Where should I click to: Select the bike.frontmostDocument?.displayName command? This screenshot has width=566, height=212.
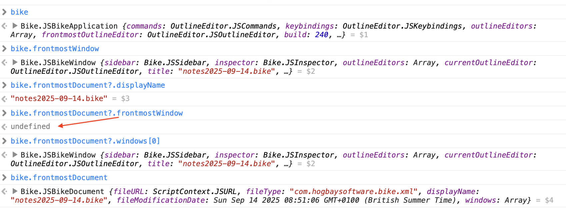[88, 85]
